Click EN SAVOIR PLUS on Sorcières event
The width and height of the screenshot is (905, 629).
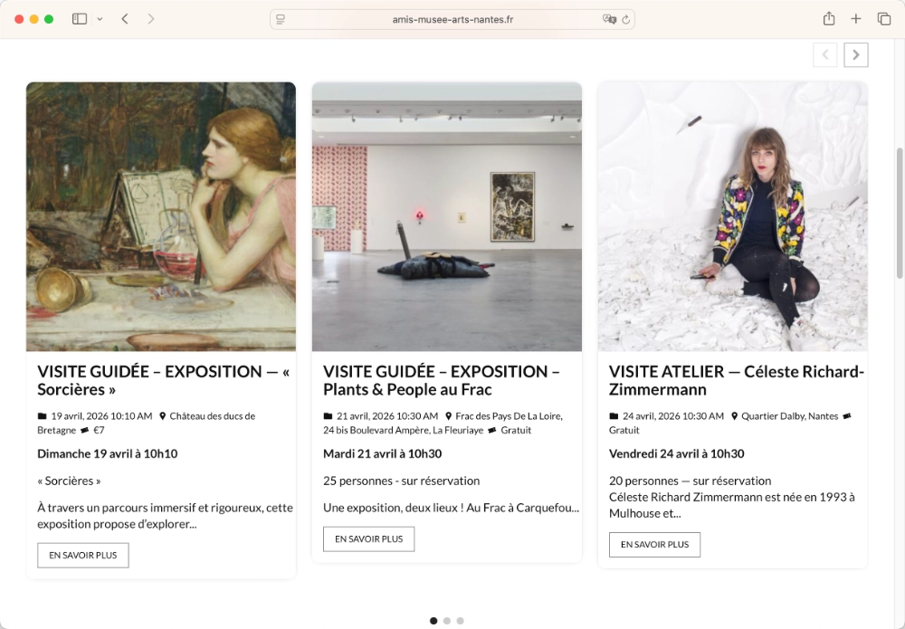pos(82,555)
